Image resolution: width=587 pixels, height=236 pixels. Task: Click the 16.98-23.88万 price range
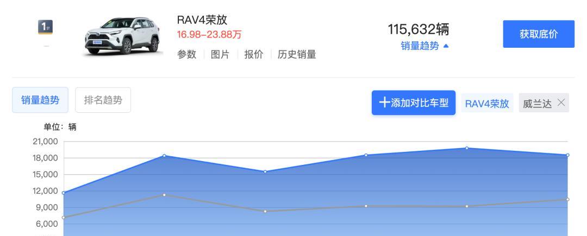[209, 35]
